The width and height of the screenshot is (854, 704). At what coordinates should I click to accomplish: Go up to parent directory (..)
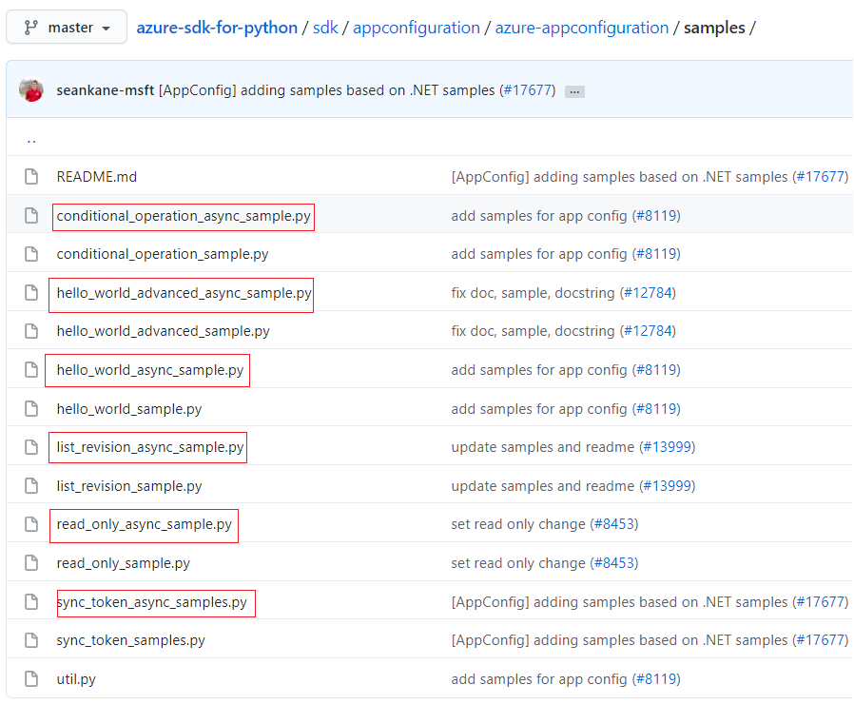click(31, 140)
